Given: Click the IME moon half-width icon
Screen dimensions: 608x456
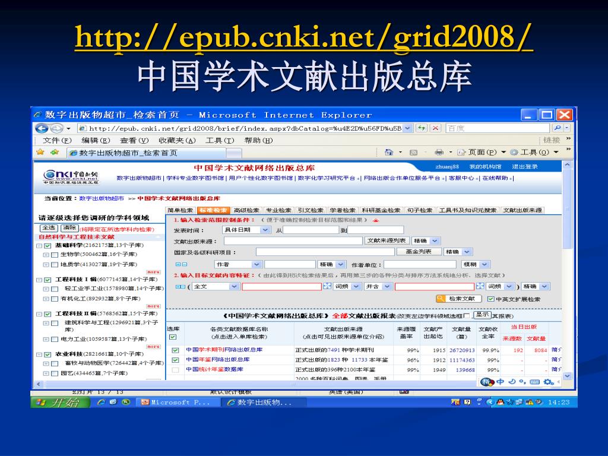Looking at the screenshot, I should click(512, 382).
